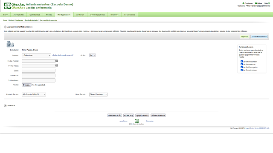Open the Período Receta dropdown
Screen dimensions: 273x153
(34, 94)
